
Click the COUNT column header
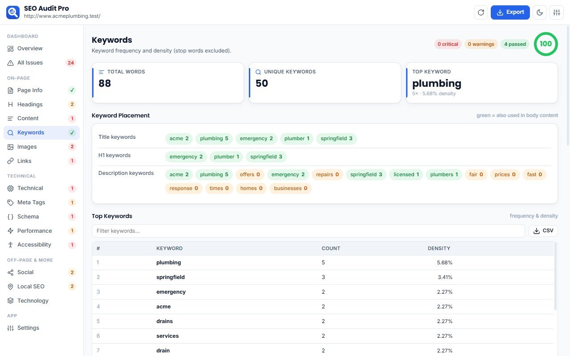[x=331, y=248]
